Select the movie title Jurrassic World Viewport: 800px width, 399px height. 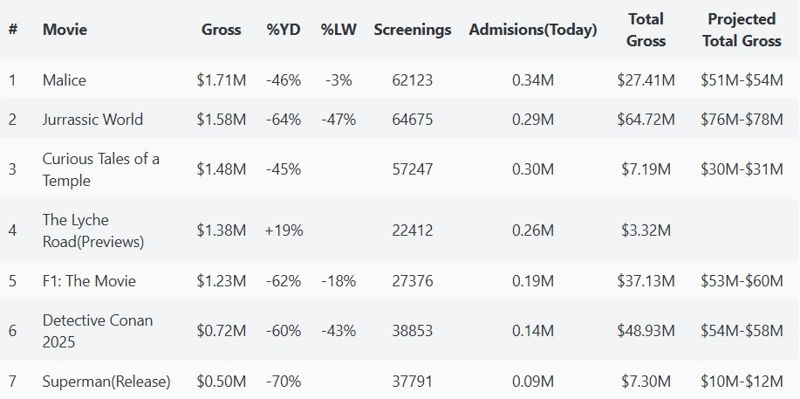pyautogui.click(x=92, y=120)
